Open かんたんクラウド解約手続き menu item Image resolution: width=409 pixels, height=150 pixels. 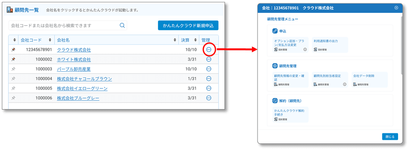pyautogui.click(x=290, y=114)
